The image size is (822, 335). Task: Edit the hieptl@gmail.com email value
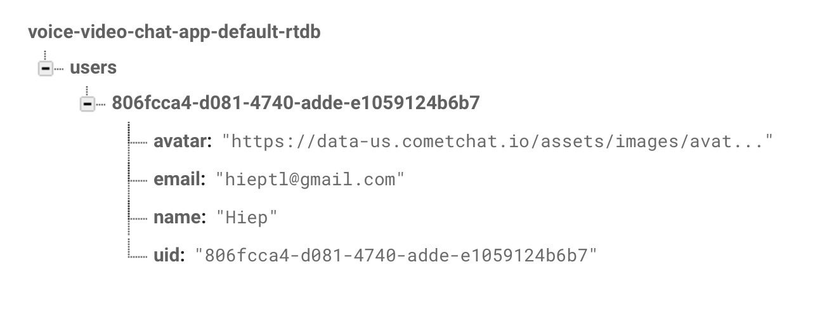[310, 180]
